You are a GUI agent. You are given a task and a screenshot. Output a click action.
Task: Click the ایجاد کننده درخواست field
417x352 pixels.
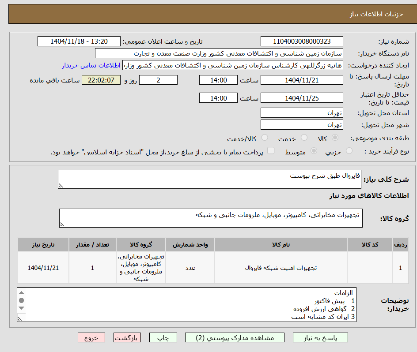click(233, 65)
